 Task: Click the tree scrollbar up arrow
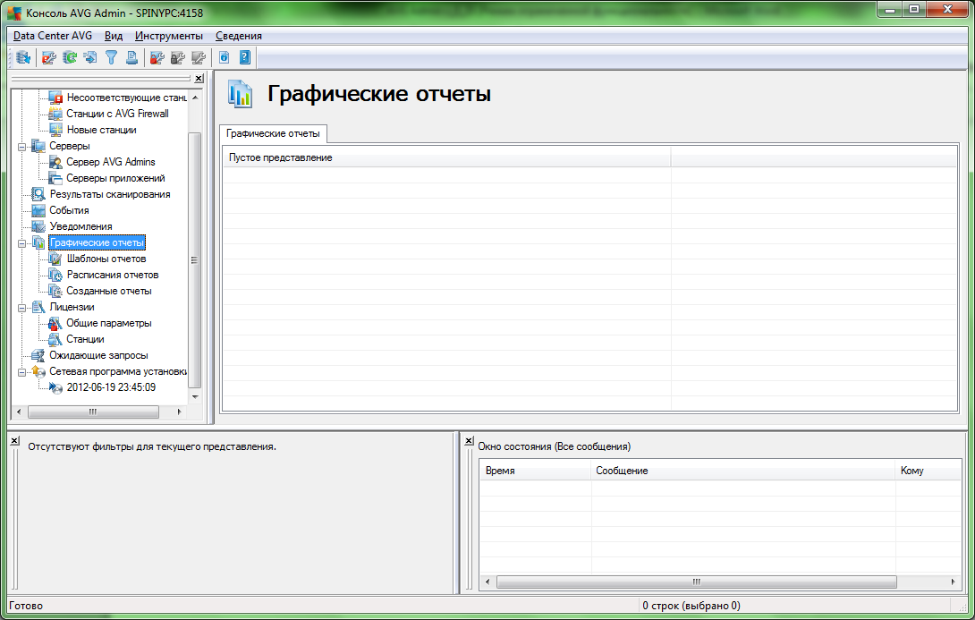[x=195, y=98]
